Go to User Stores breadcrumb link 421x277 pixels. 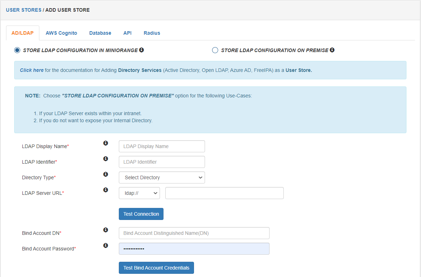(x=24, y=10)
